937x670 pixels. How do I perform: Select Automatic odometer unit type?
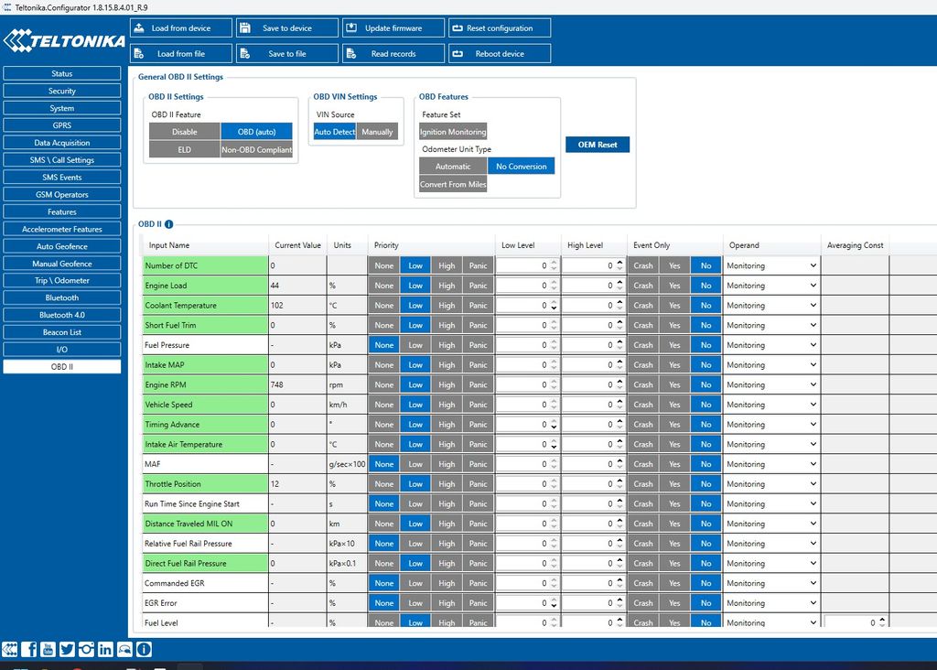(x=453, y=167)
